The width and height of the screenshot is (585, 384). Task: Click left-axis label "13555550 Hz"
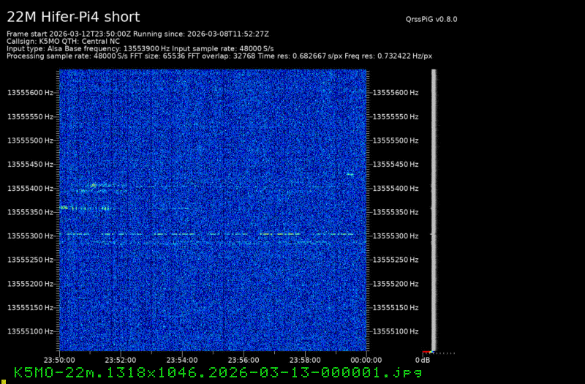pos(30,117)
